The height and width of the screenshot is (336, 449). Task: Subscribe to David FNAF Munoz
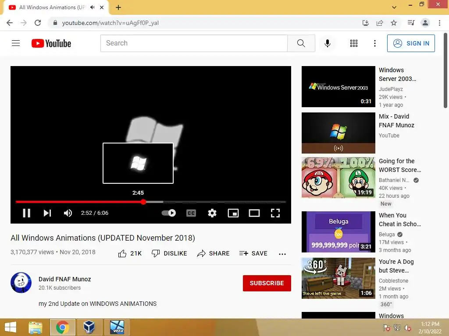(x=267, y=283)
